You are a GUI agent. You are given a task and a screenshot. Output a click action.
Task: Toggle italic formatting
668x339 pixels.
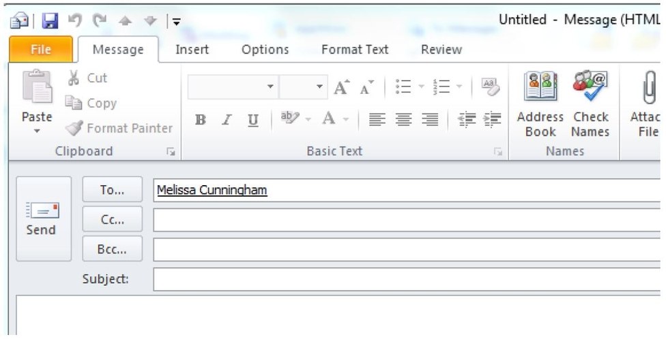(227, 120)
